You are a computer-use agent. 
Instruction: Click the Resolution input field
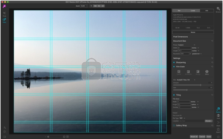[185, 54]
